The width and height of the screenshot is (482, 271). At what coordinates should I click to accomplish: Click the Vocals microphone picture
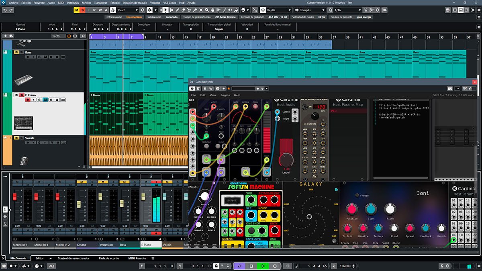(24, 161)
